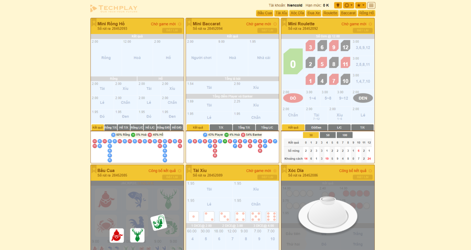
Task: Select roulette number 5
Action: pos(322,62)
